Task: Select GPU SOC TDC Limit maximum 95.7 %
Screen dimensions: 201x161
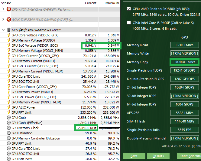Action: pos(113,154)
